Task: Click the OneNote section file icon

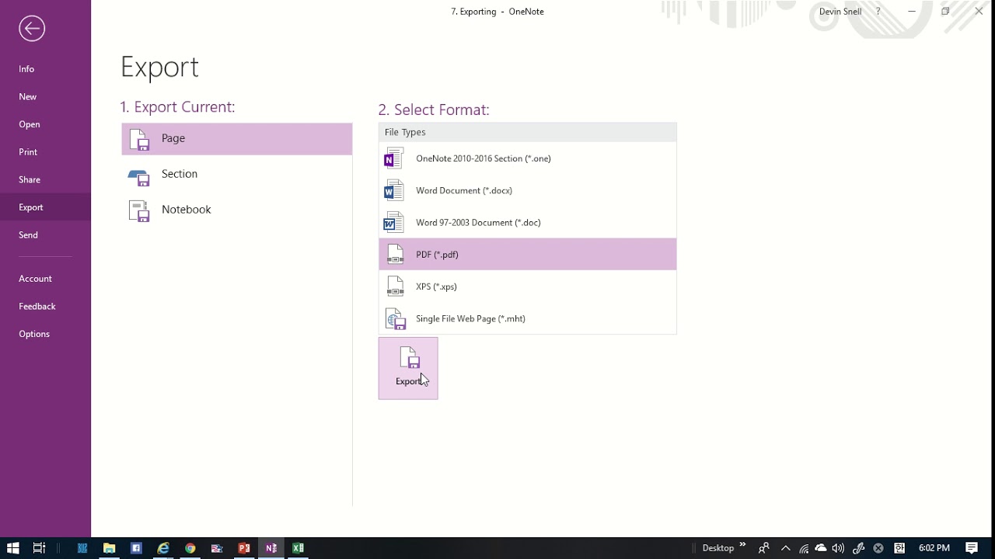Action: [393, 158]
